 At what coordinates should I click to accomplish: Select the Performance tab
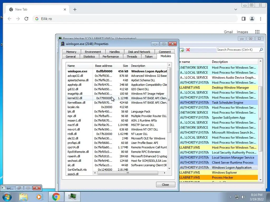coord(110,57)
